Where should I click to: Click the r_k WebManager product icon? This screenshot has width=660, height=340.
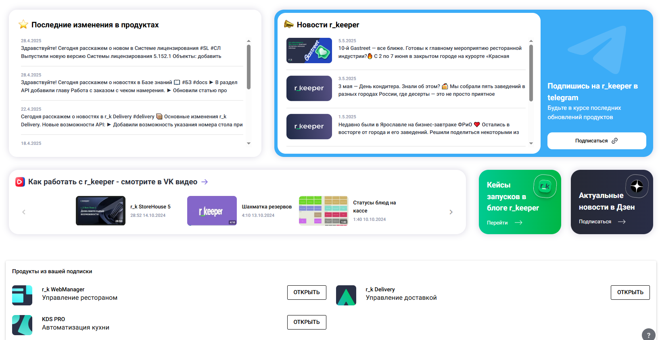click(x=22, y=295)
